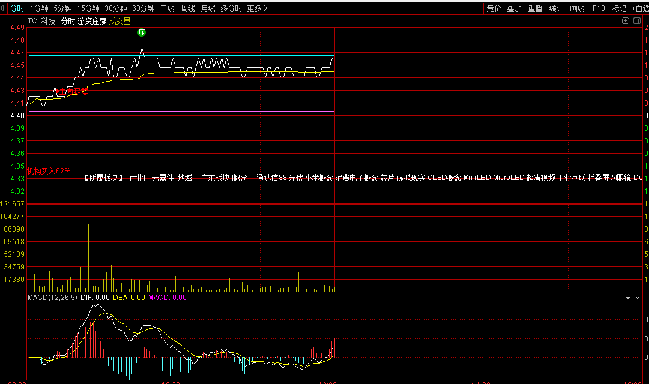Close the MACD indicator panel

[x=638, y=298]
